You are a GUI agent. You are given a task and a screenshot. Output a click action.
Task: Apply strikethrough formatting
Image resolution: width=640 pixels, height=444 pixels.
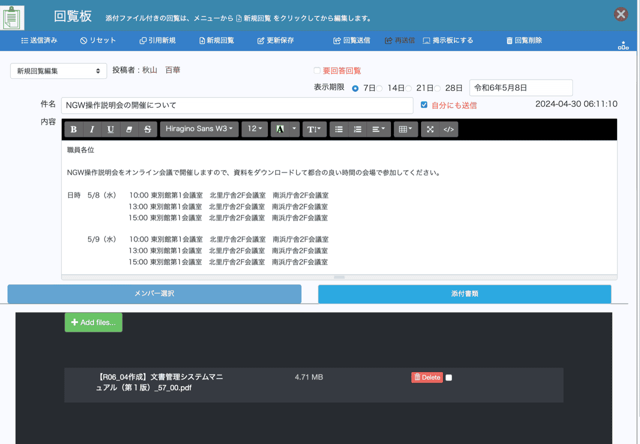point(147,129)
